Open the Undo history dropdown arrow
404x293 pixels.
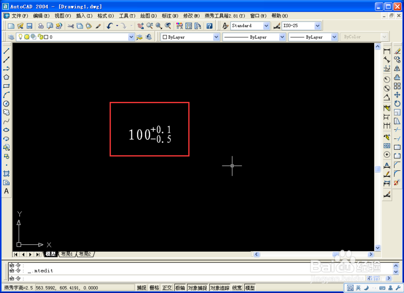click(117, 26)
